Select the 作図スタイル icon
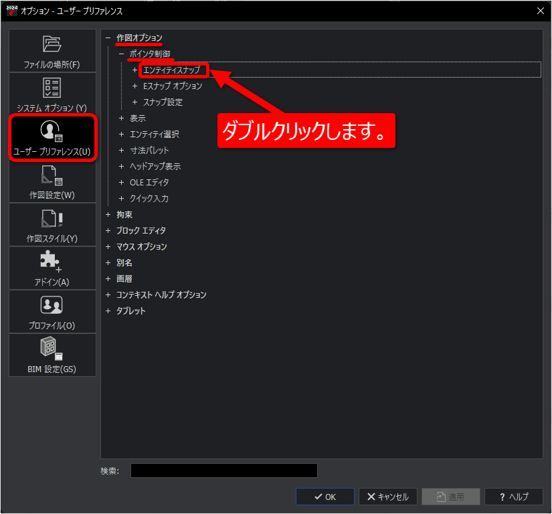Image resolution: width=552 pixels, height=514 pixels. (x=52, y=224)
